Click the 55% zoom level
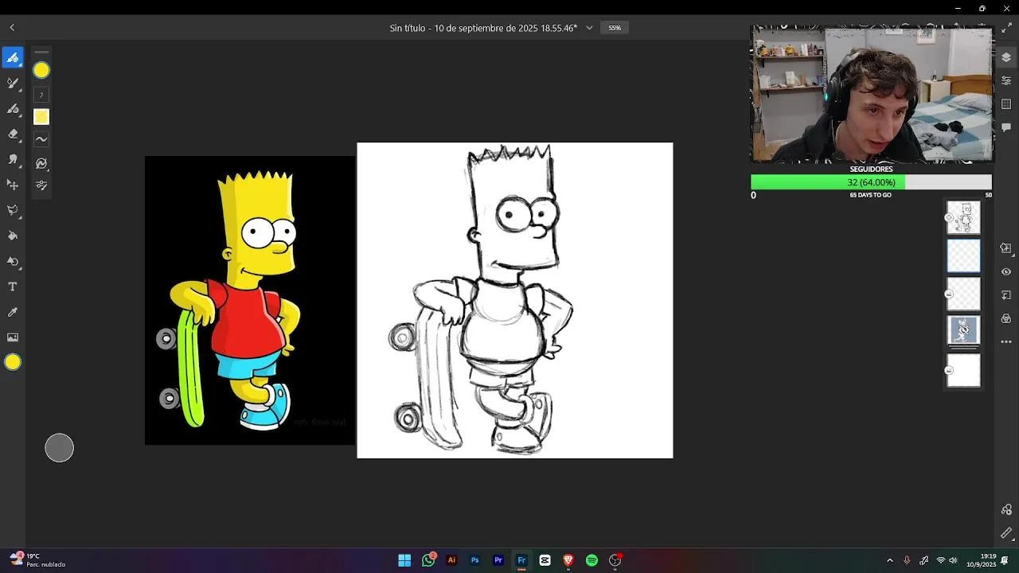1019x573 pixels. tap(615, 28)
